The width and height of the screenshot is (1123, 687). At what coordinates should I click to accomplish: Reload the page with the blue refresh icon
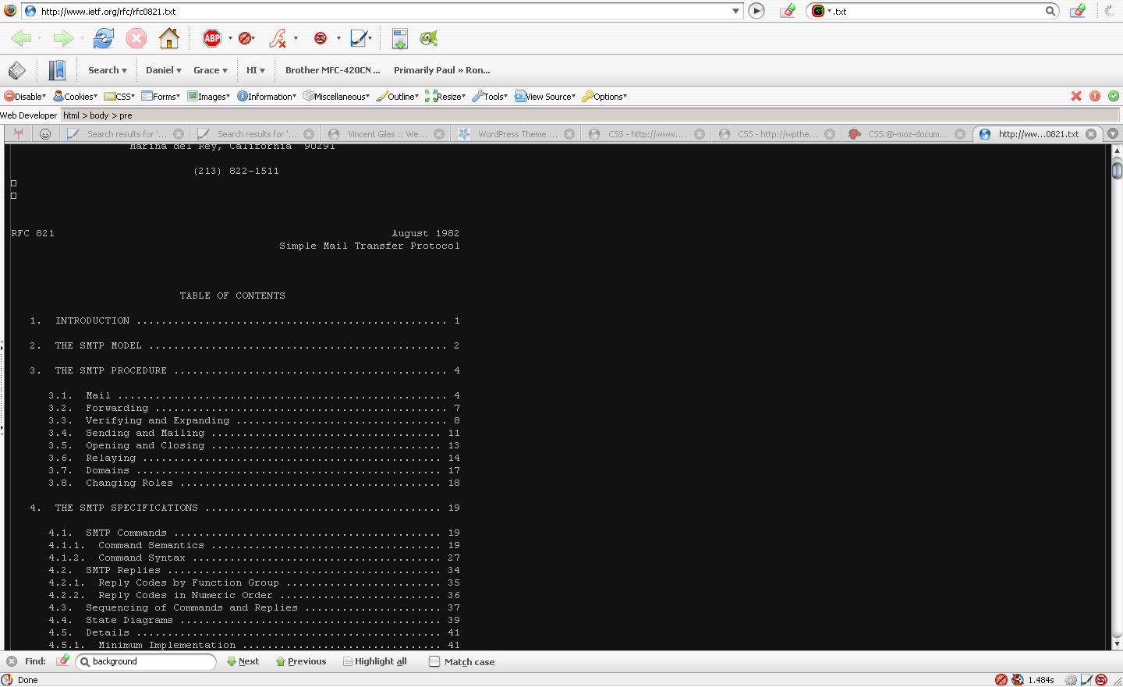click(x=103, y=38)
